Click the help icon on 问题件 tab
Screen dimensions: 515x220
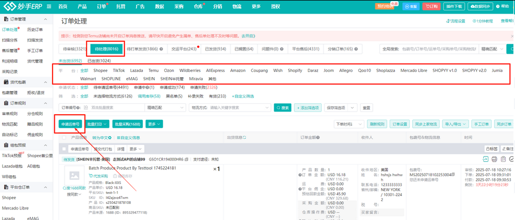point(282,49)
